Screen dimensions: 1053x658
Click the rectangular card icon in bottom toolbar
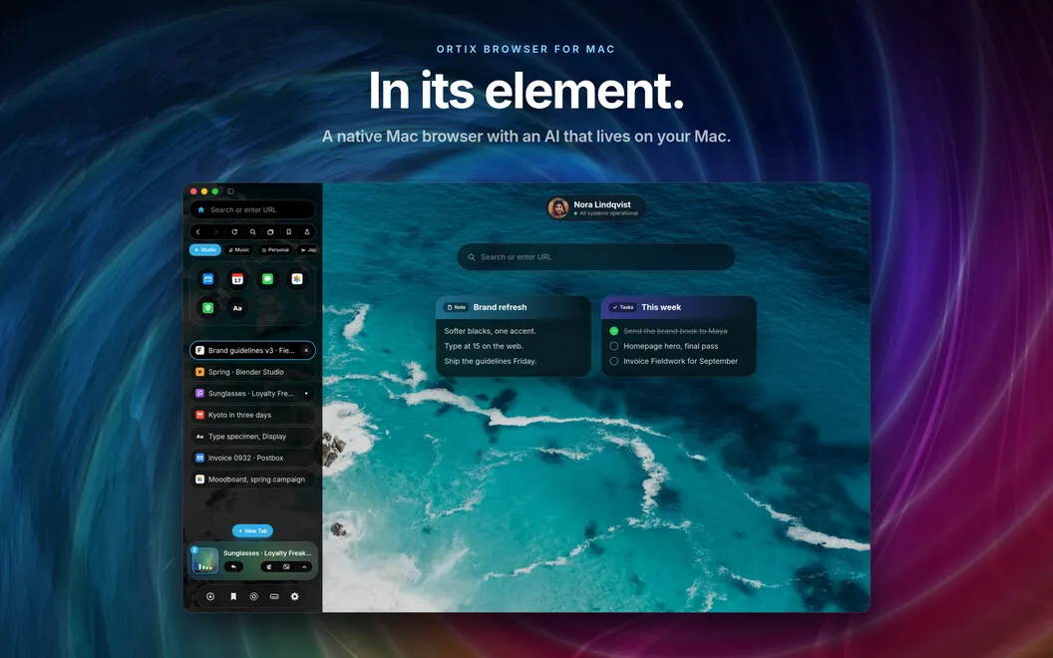click(274, 596)
